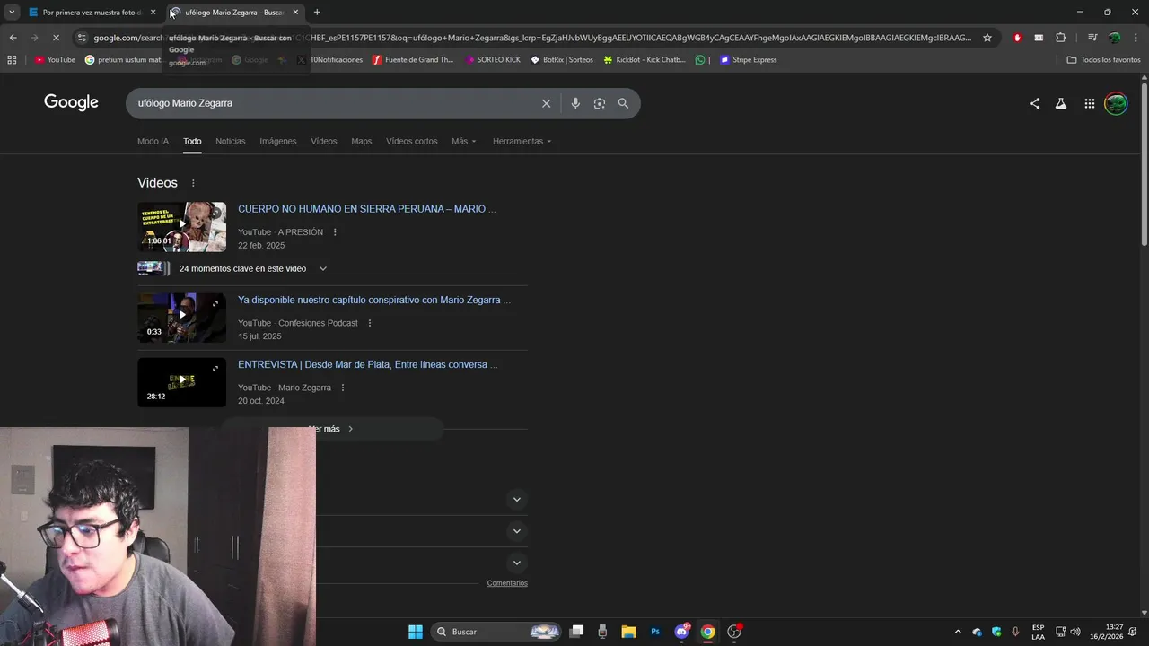Open more options for Videos section
Screen dimensions: 1149x646
coord(193,183)
